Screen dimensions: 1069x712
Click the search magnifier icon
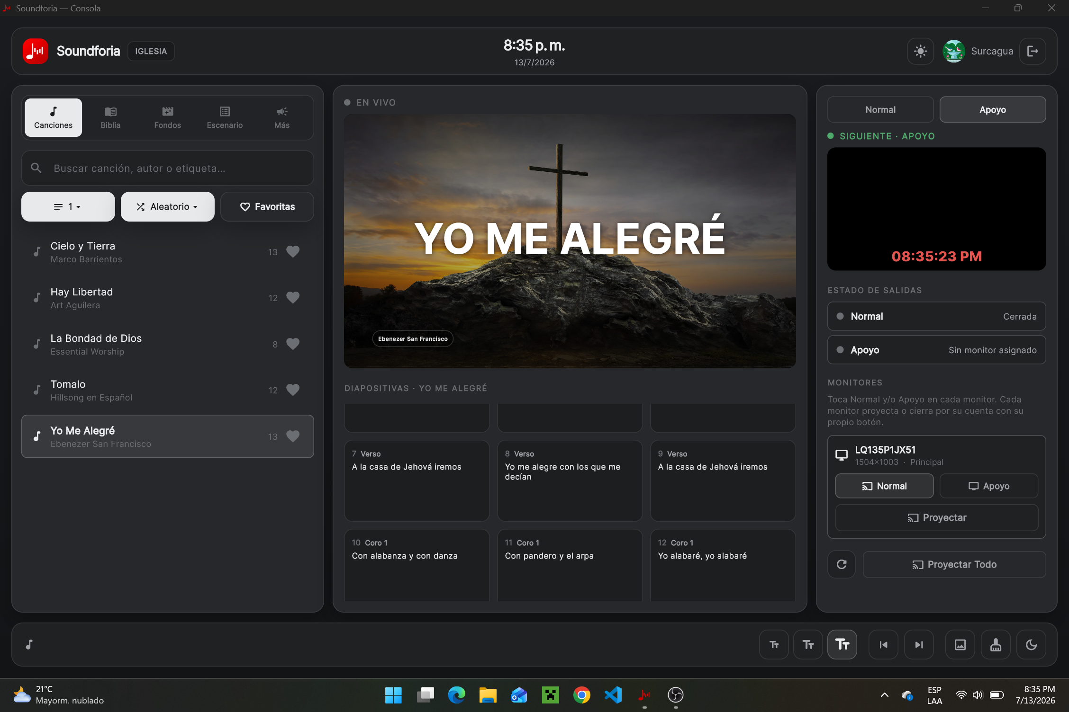[x=36, y=168]
